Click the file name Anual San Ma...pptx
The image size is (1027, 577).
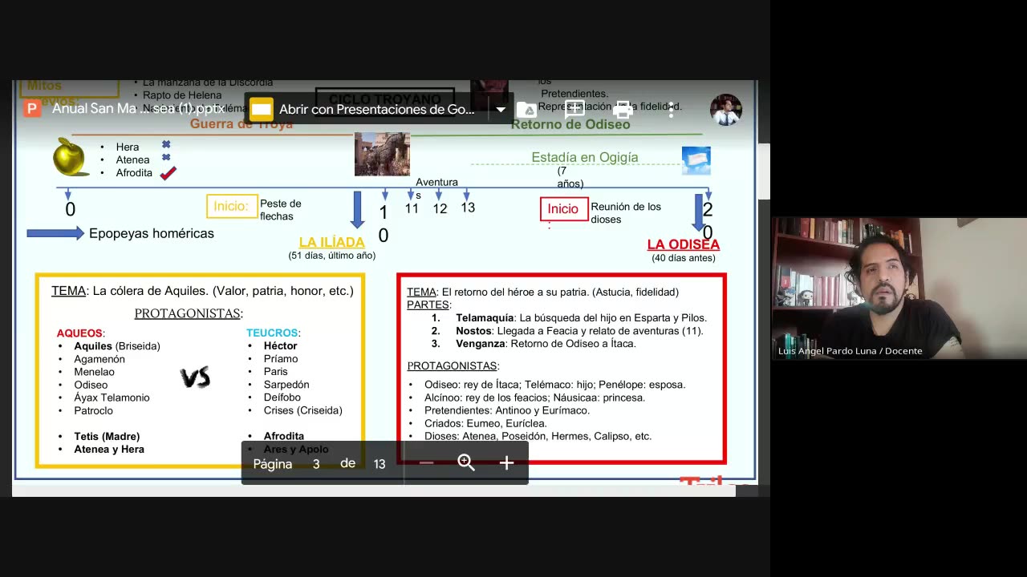coord(138,109)
